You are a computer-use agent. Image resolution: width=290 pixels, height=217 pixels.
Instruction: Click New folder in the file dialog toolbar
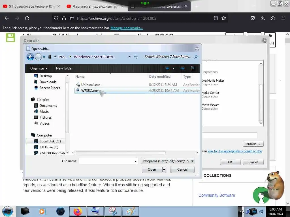[x=64, y=68]
